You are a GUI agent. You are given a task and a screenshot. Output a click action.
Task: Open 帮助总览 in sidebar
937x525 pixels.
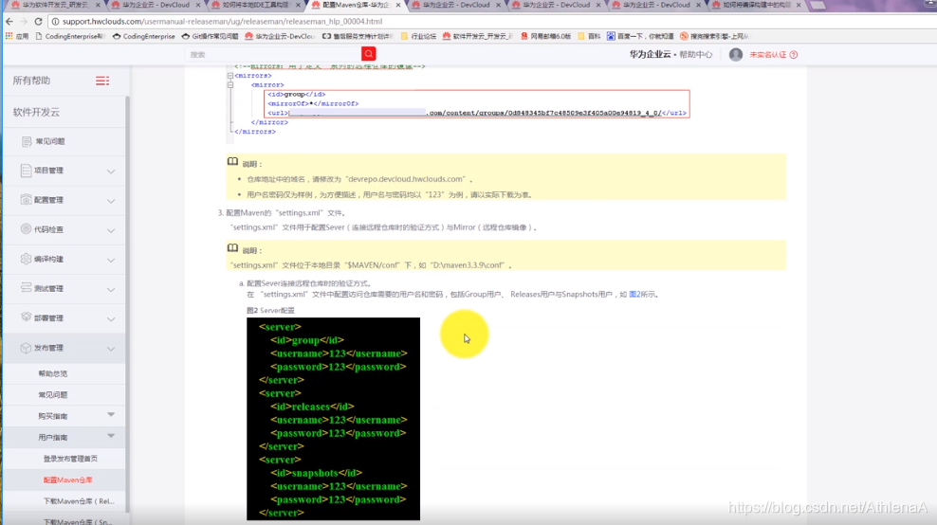click(52, 374)
